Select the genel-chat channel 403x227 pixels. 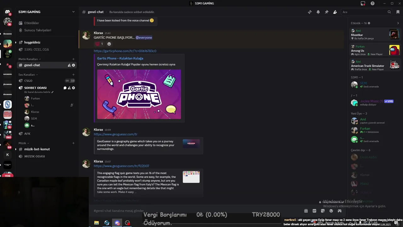[47, 65]
